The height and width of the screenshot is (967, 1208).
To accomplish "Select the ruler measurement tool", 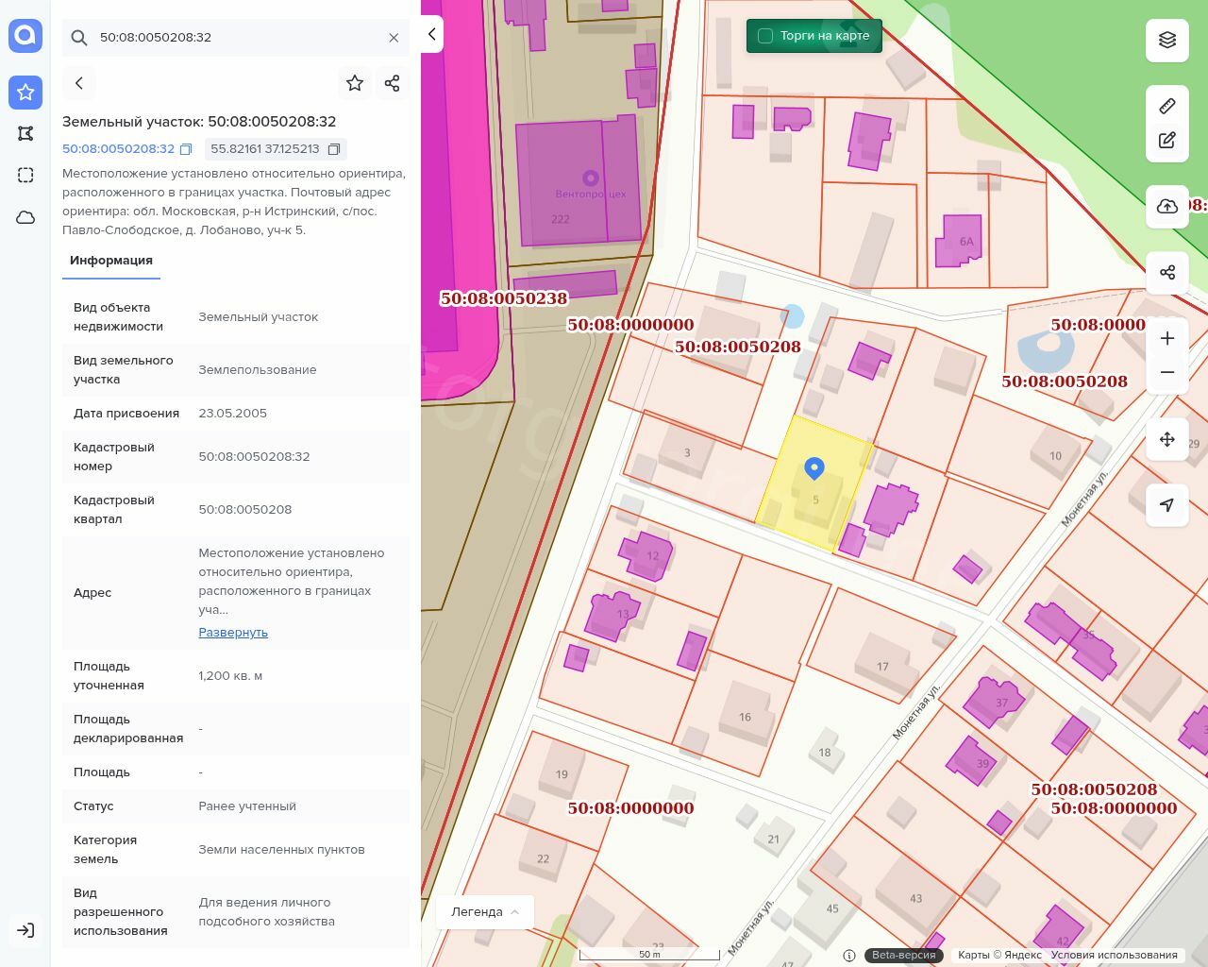I will pos(1167,106).
